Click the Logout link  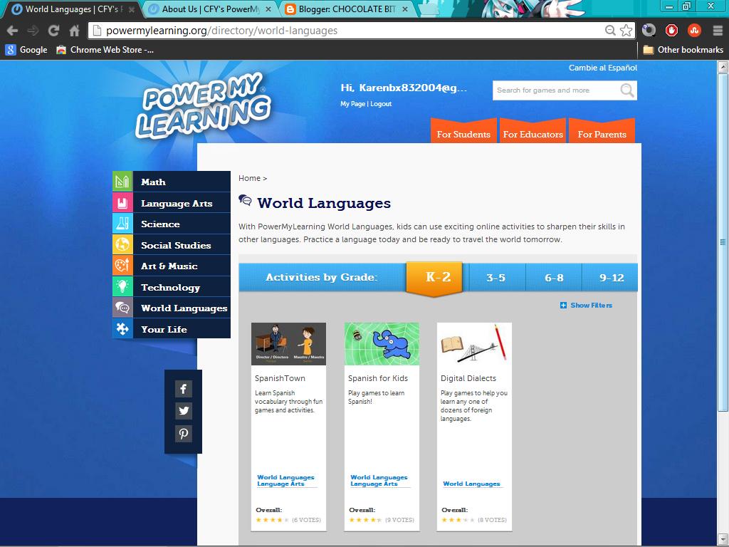click(x=381, y=104)
